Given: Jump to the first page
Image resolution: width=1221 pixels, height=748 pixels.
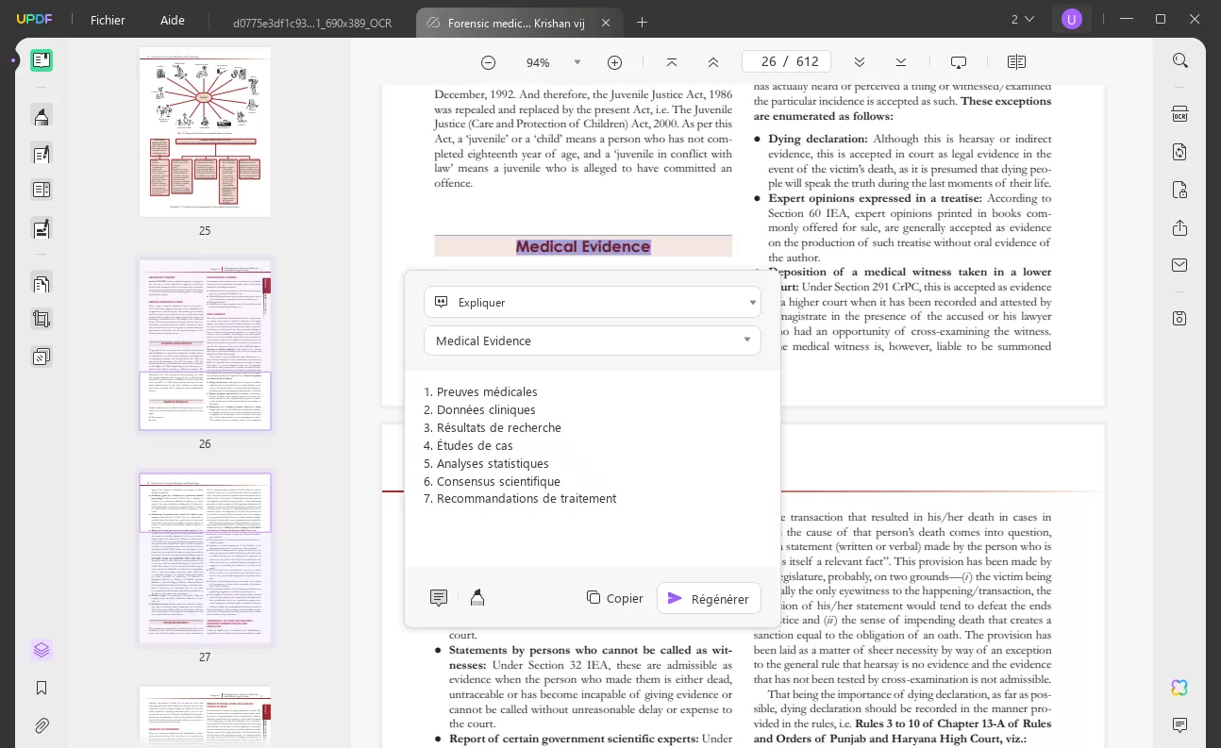Looking at the screenshot, I should pos(671,62).
